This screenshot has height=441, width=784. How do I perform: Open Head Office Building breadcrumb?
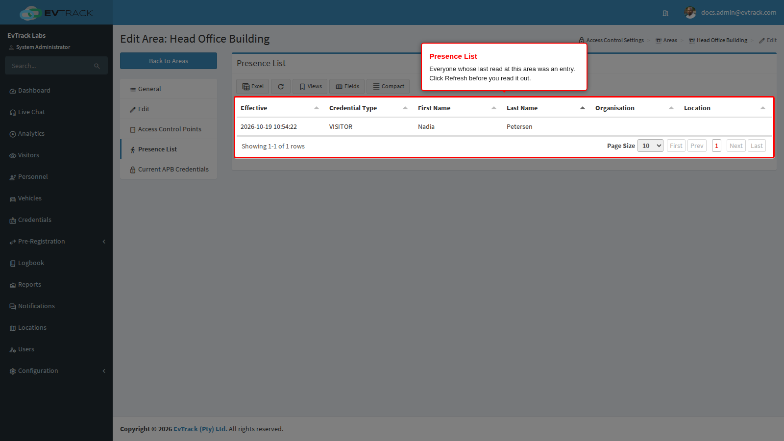[x=718, y=40]
